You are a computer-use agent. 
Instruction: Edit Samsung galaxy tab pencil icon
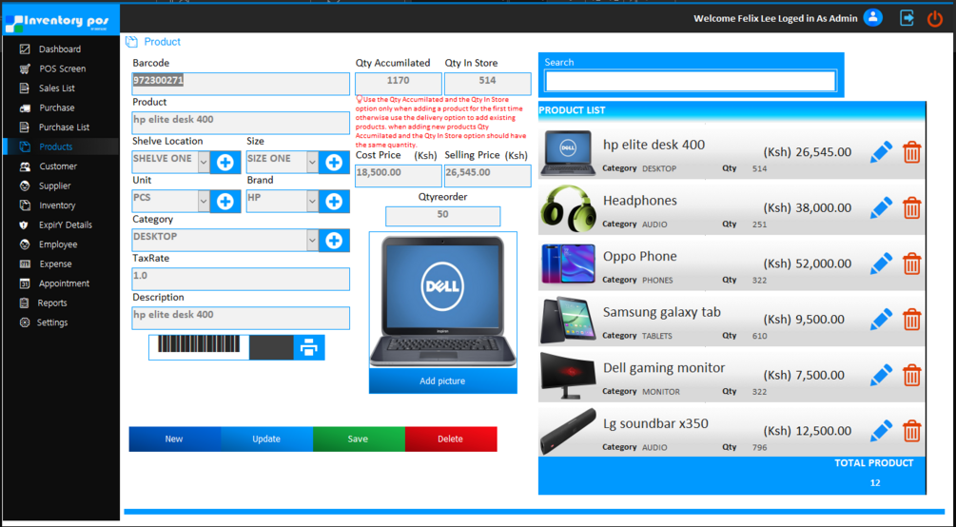click(x=881, y=319)
